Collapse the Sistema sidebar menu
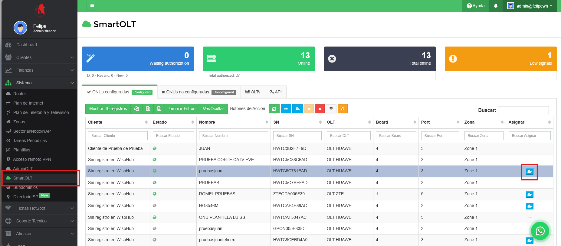Image resolution: width=561 pixels, height=246 pixels. pyautogui.click(x=39, y=83)
